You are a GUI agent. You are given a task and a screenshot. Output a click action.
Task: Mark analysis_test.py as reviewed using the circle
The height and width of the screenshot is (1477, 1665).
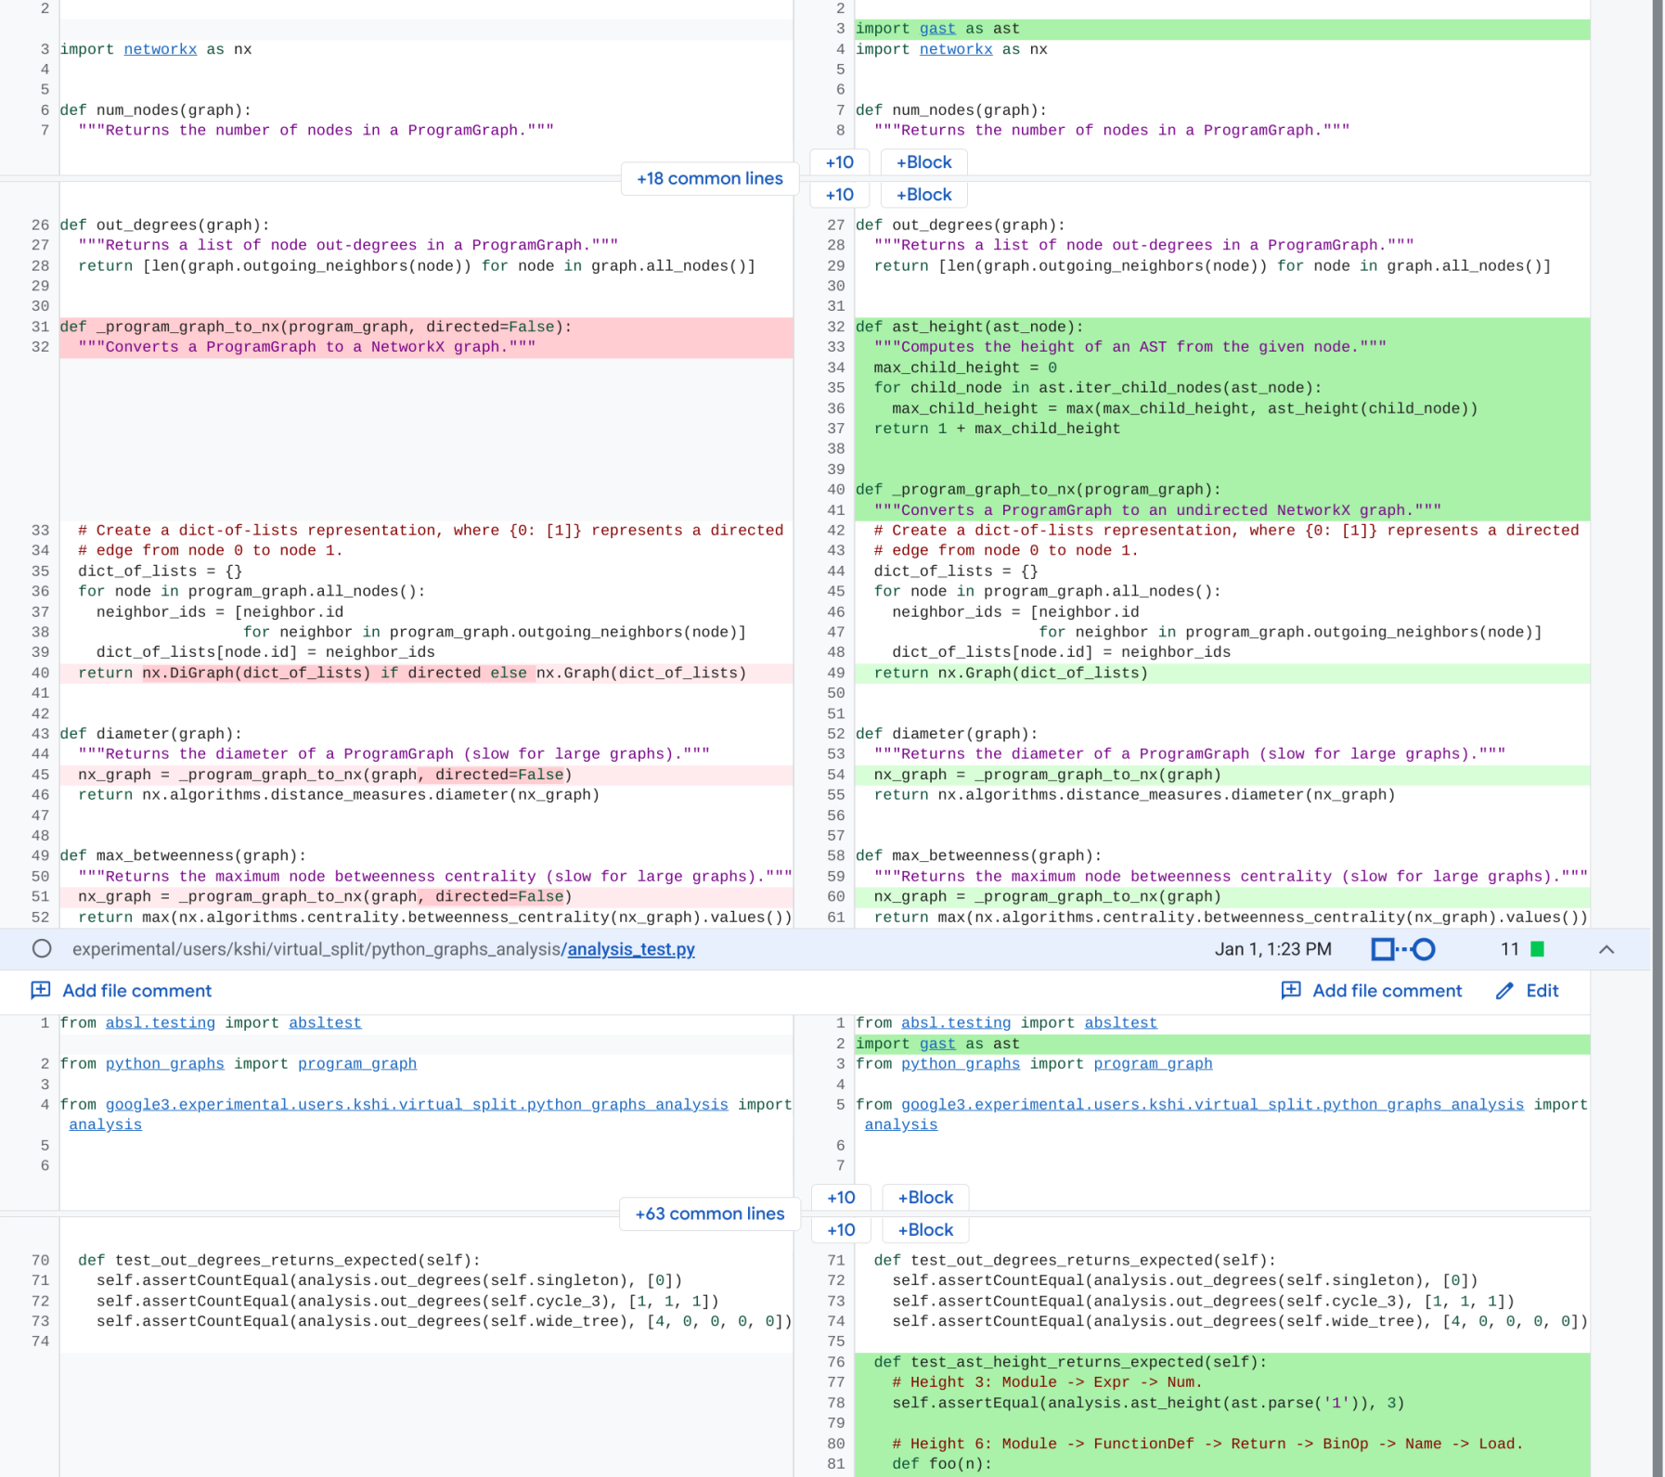[x=42, y=948]
